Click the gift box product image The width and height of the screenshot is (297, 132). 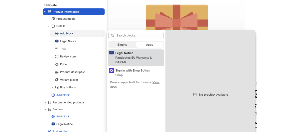tap(177, 17)
